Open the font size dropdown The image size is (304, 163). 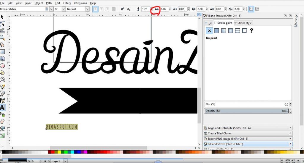[64, 9]
